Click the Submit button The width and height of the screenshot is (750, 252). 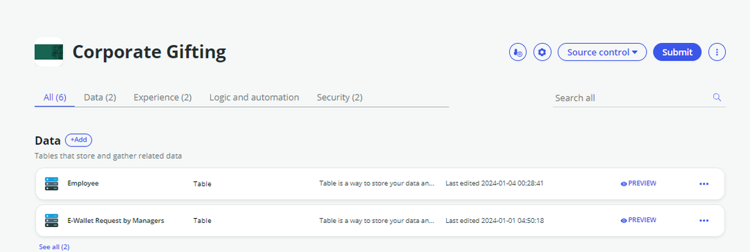pos(677,52)
